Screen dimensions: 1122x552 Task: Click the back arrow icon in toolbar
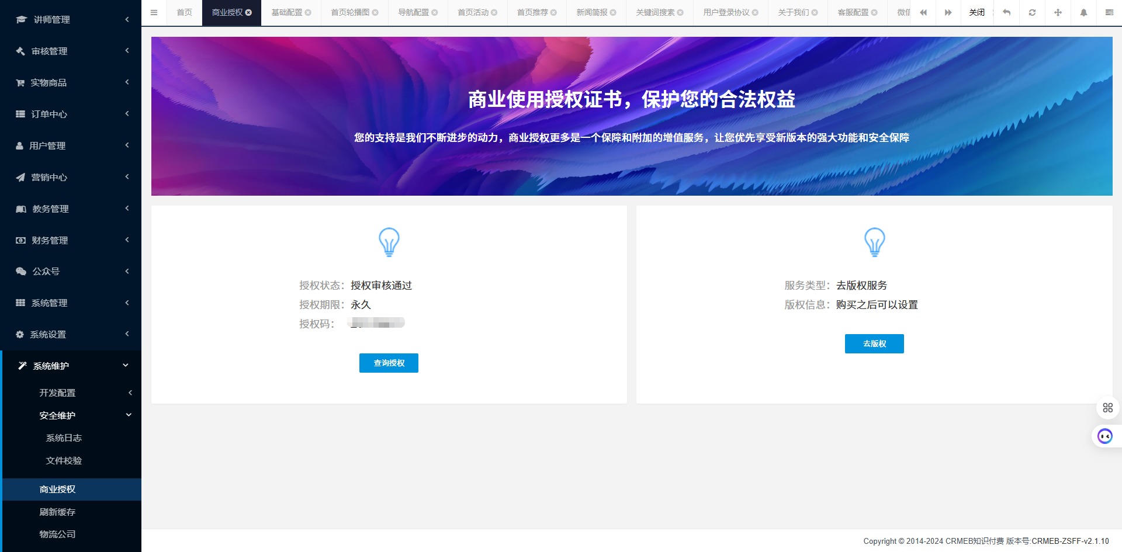(x=1006, y=12)
